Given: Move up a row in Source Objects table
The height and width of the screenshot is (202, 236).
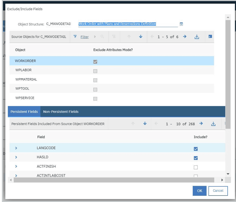Looking at the screenshot, I should (x=129, y=37).
